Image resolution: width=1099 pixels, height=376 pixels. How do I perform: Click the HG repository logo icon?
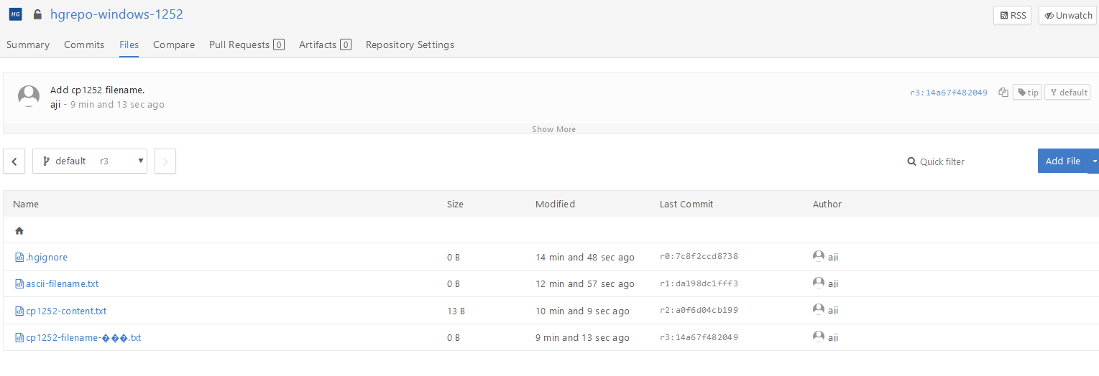click(15, 14)
